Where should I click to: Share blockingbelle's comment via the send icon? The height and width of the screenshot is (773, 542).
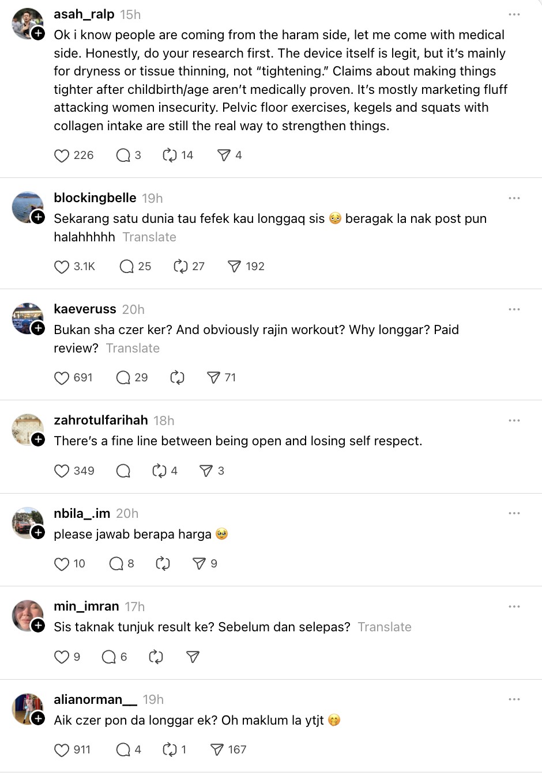pyautogui.click(x=234, y=267)
